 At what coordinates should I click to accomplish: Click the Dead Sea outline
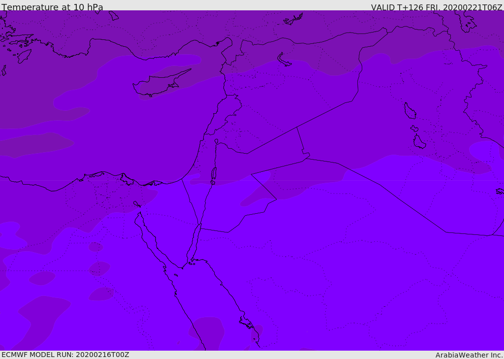coord(214,173)
